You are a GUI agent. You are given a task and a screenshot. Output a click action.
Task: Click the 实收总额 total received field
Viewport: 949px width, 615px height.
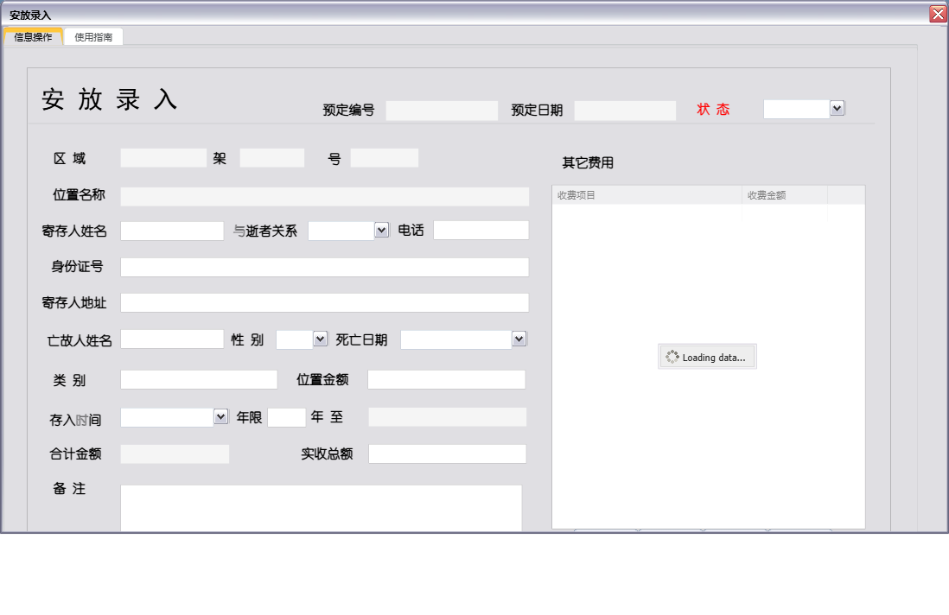(447, 453)
